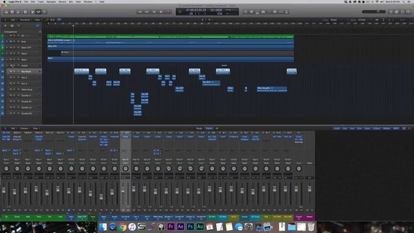Solo the Vox Hook track
The width and height of the screenshot is (414, 233).
(14, 71)
